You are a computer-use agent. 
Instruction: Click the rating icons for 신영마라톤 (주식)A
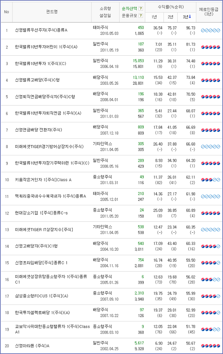210,346
